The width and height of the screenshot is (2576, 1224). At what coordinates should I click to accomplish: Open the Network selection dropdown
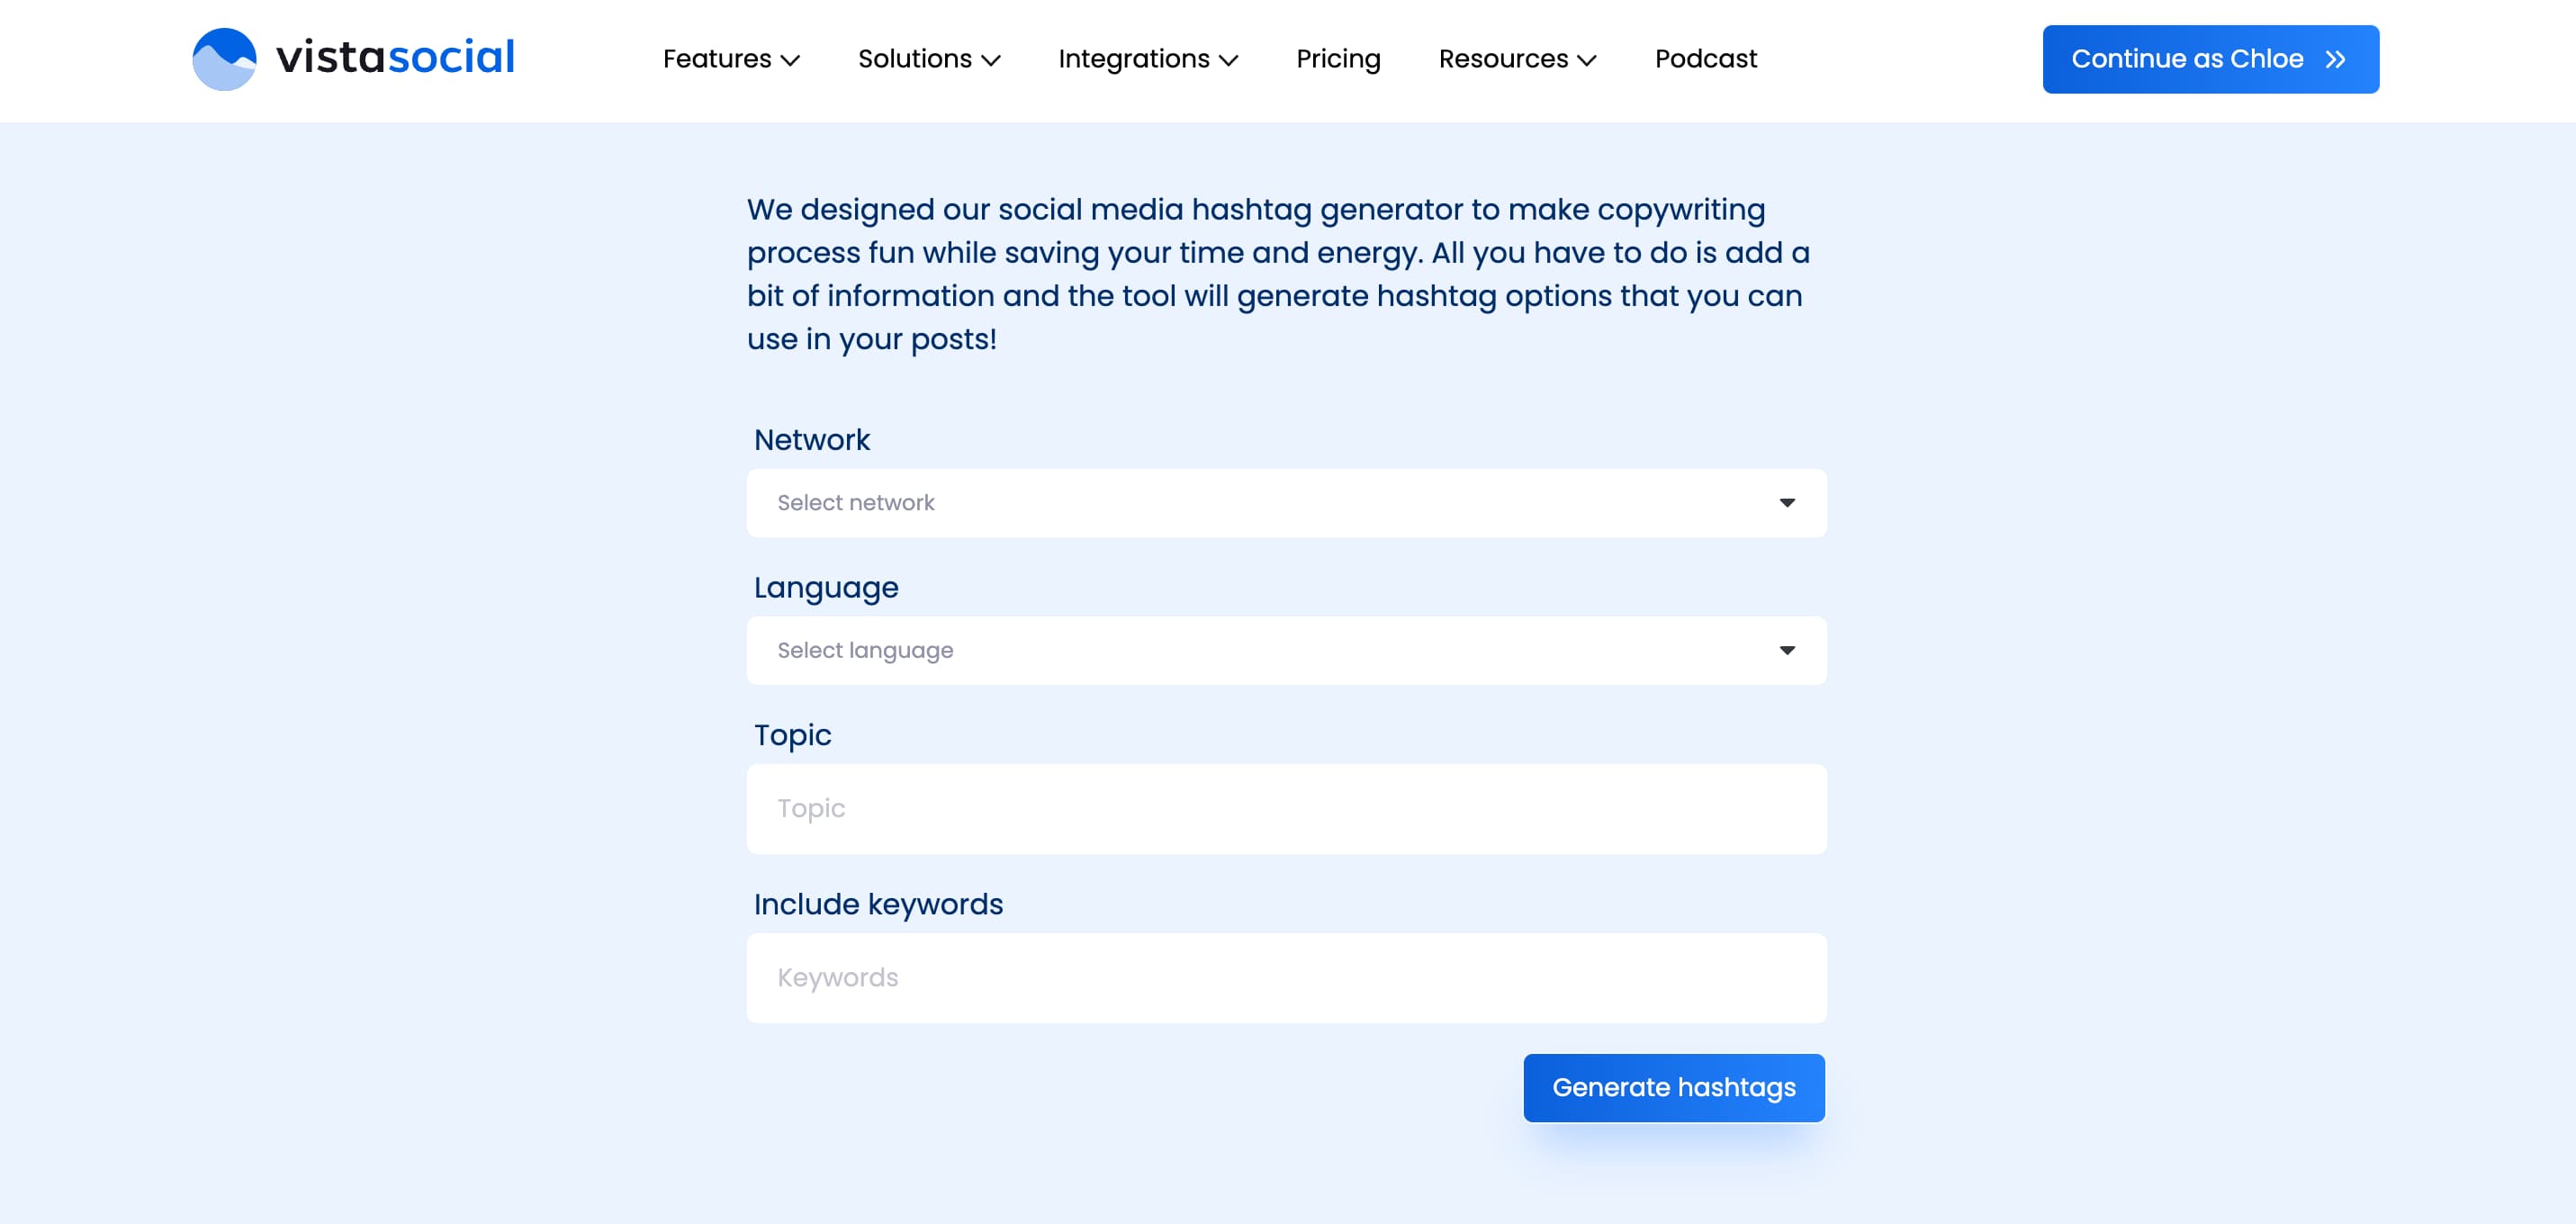point(1286,503)
